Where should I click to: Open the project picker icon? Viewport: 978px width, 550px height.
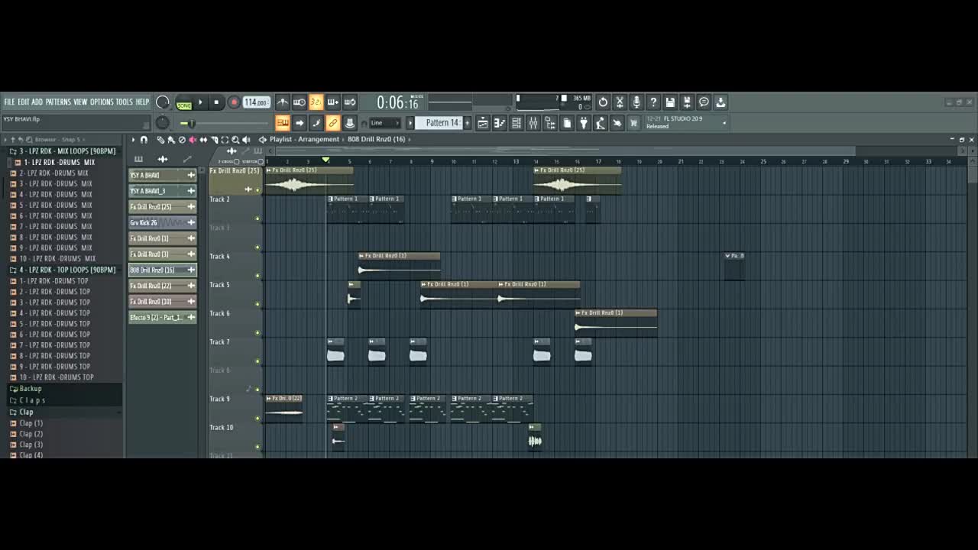coord(566,123)
